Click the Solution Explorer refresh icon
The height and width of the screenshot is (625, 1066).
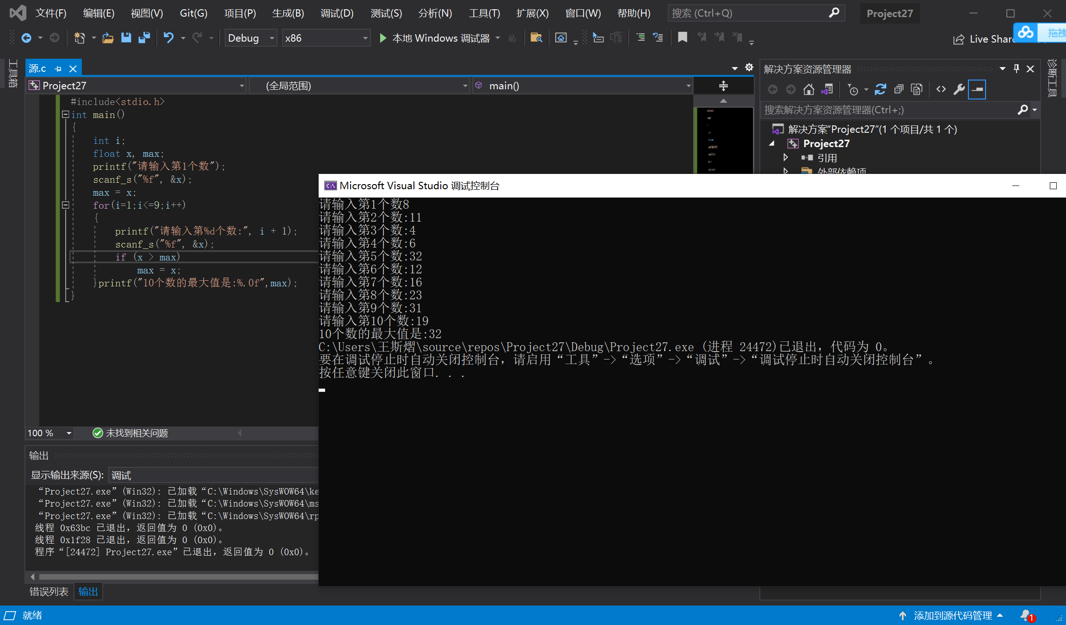click(880, 89)
